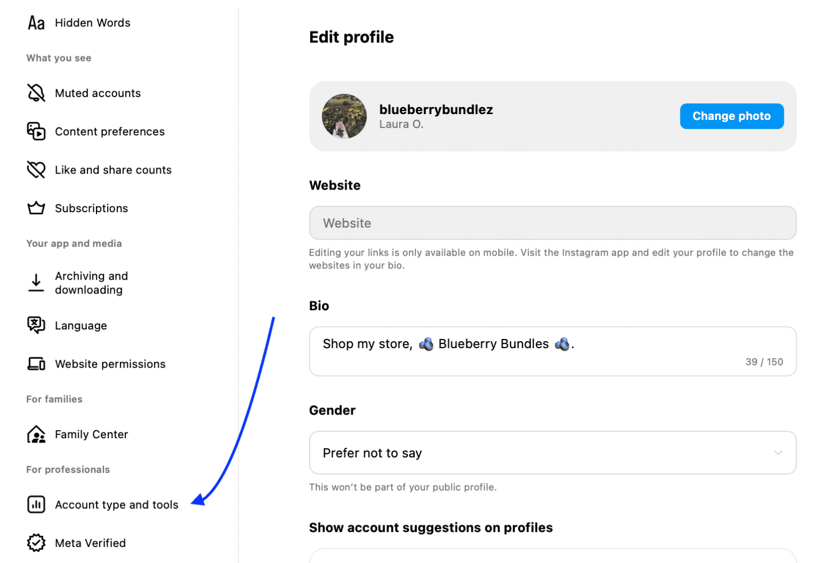
Task: Click the Change photo button
Action: click(731, 116)
